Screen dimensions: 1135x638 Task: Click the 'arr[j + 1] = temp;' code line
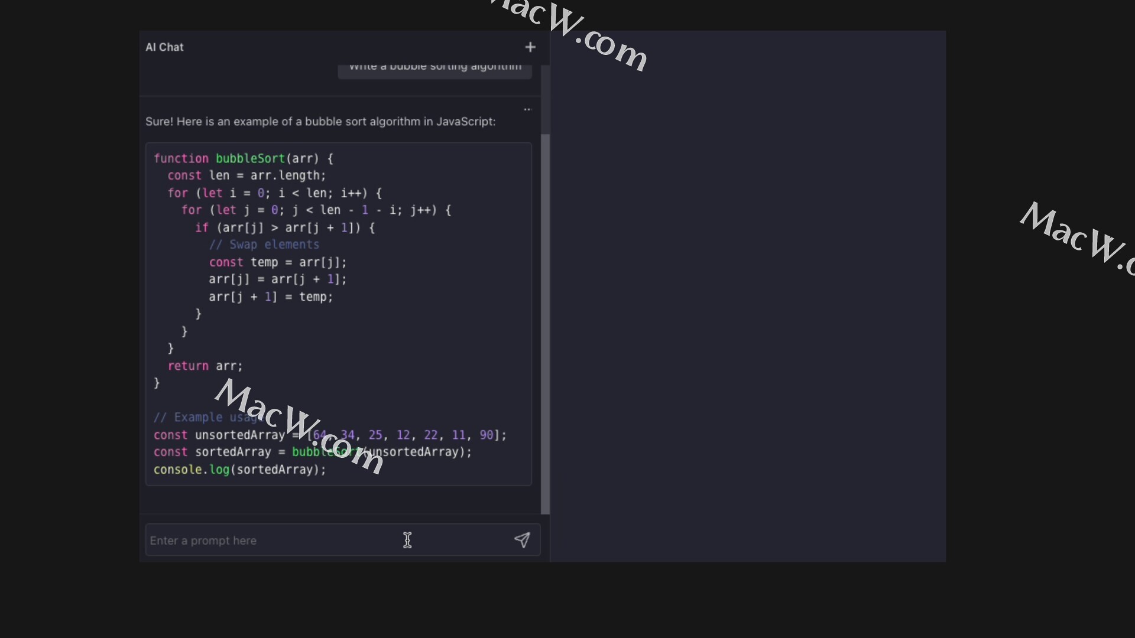click(x=271, y=297)
